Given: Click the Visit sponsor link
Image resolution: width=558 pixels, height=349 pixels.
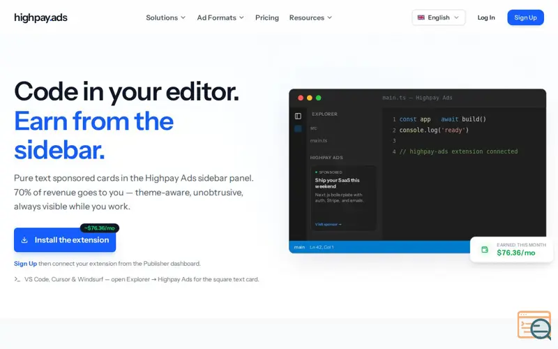Looking at the screenshot, I should pyautogui.click(x=328, y=224).
